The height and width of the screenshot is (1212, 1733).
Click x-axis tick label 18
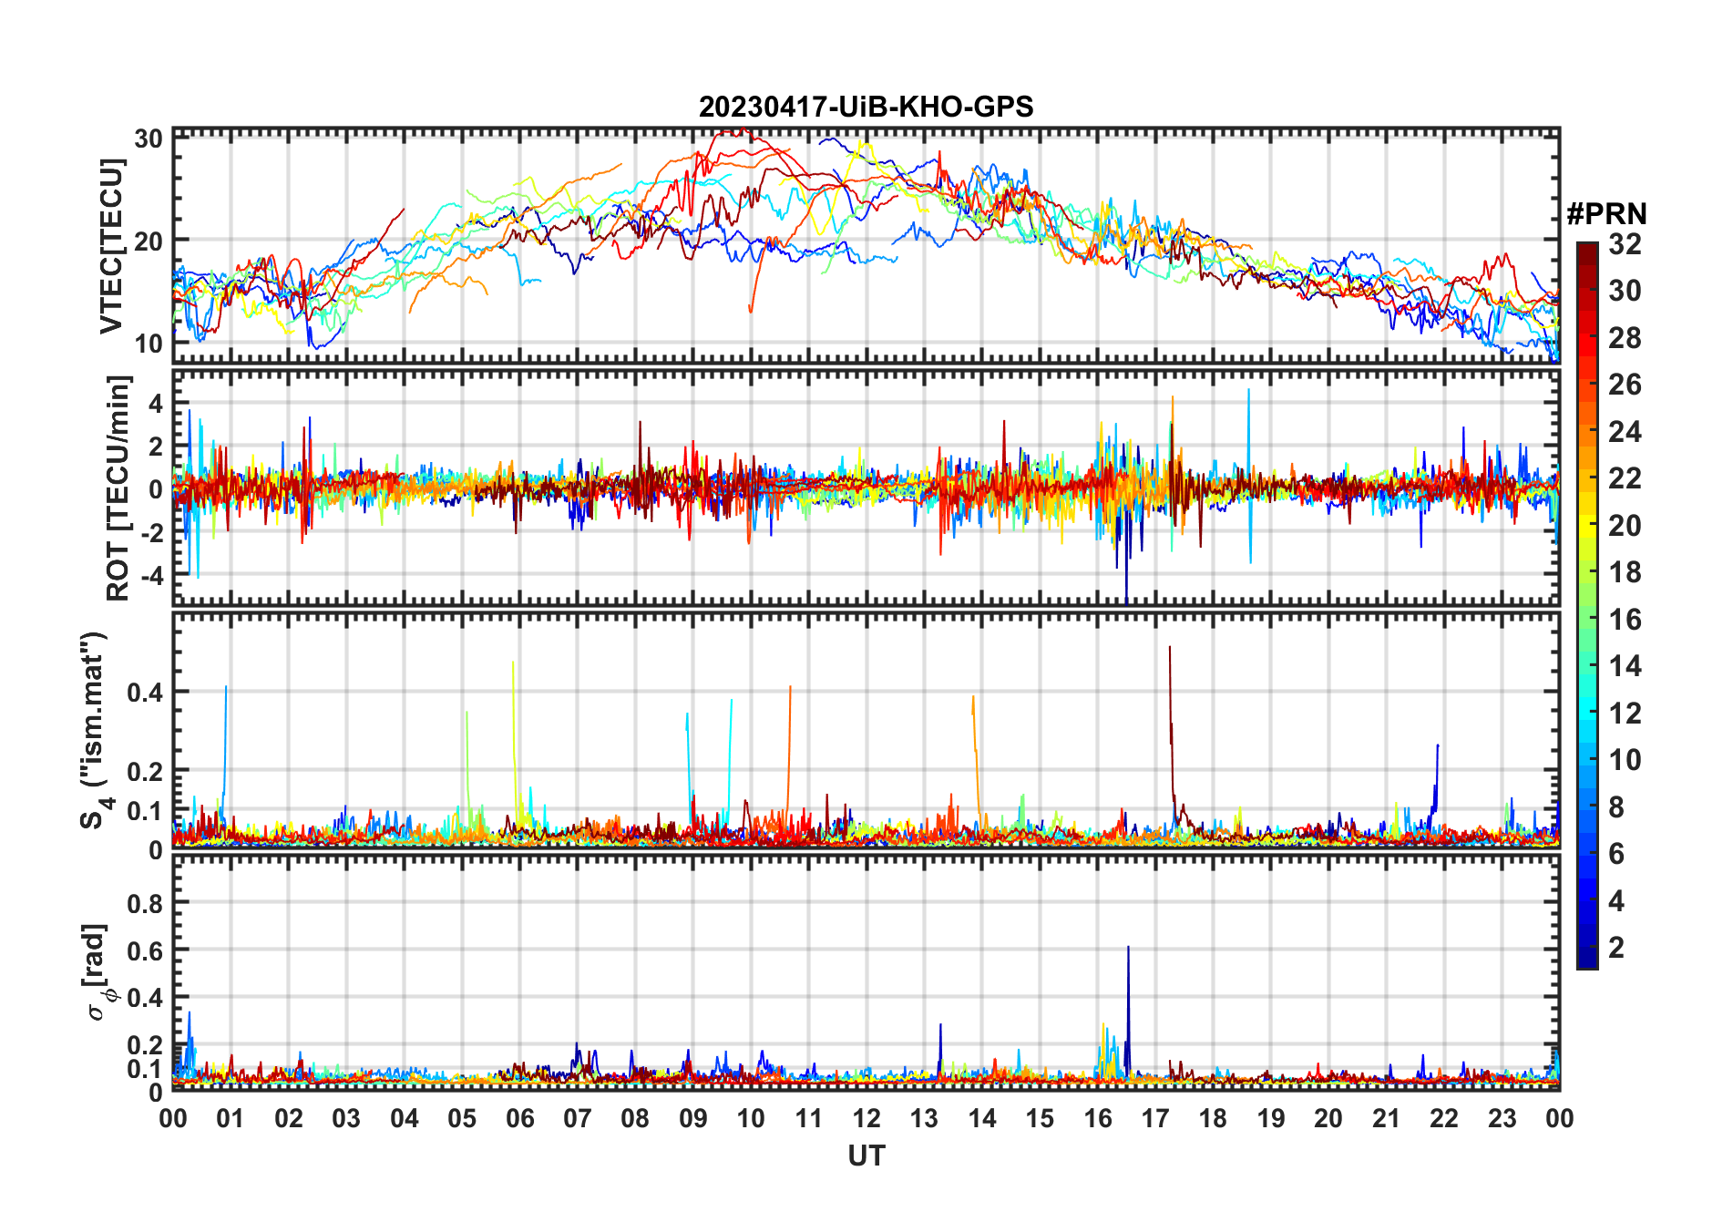pyautogui.click(x=1213, y=1118)
